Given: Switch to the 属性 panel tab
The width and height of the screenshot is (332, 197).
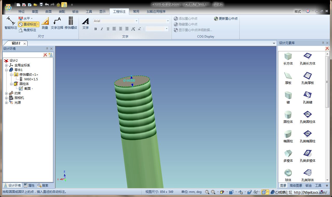Looking at the screenshot, I should pos(29,185).
